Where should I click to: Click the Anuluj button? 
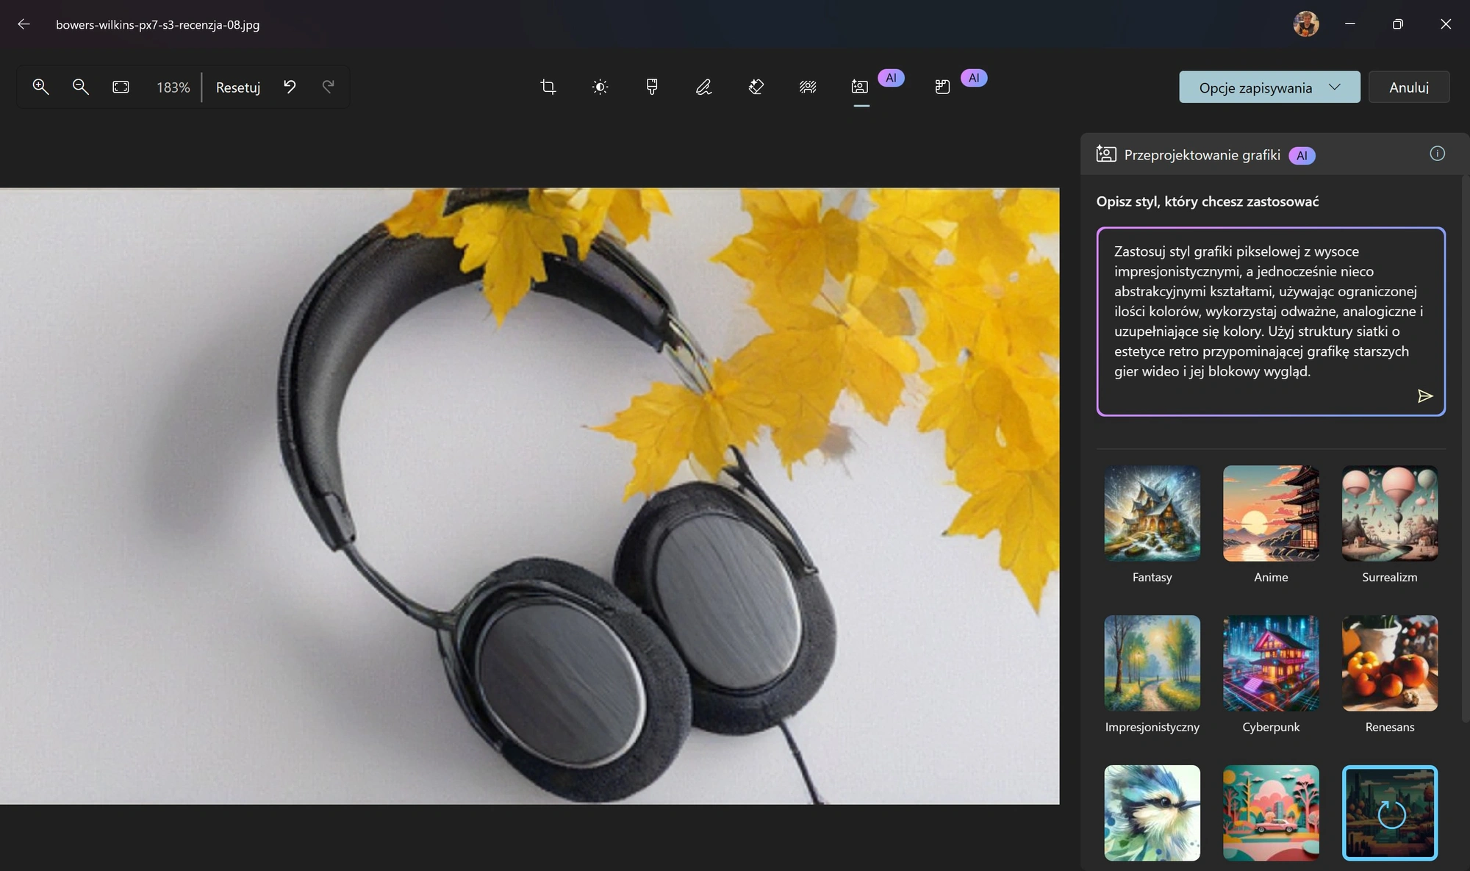(1409, 87)
